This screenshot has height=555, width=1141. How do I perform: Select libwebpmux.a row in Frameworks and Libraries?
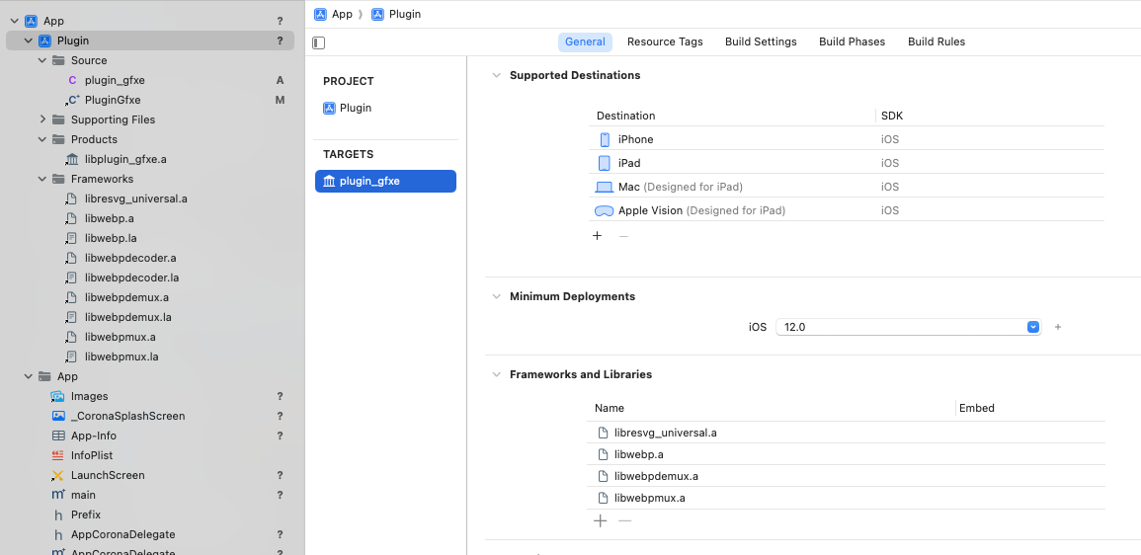click(846, 499)
